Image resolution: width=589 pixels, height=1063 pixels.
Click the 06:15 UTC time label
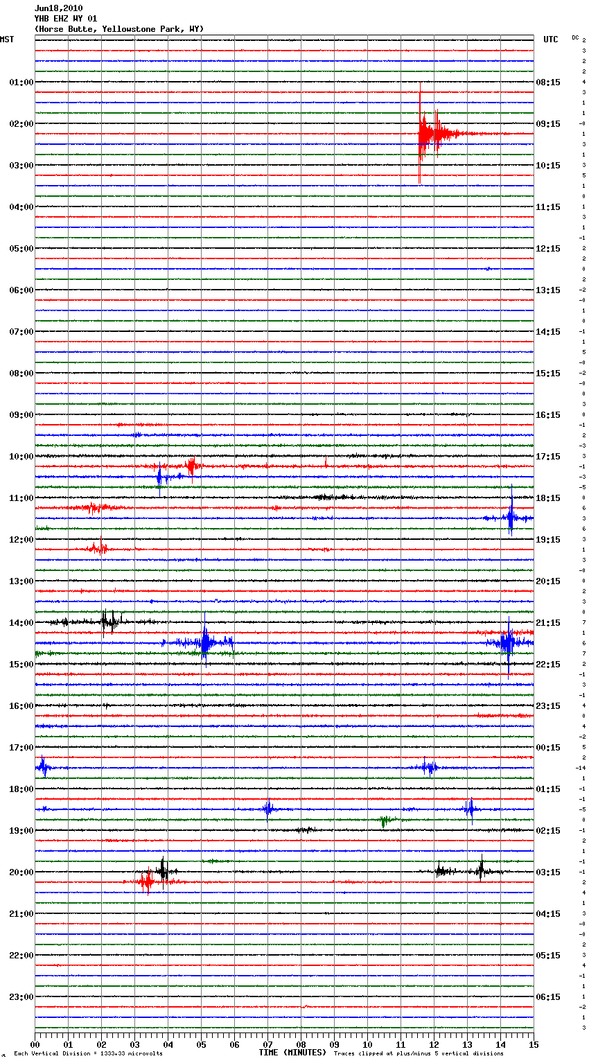(548, 997)
